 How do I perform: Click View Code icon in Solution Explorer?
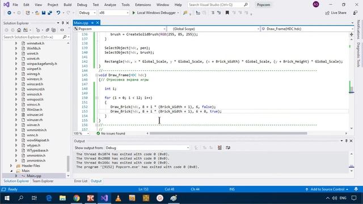point(62,30)
